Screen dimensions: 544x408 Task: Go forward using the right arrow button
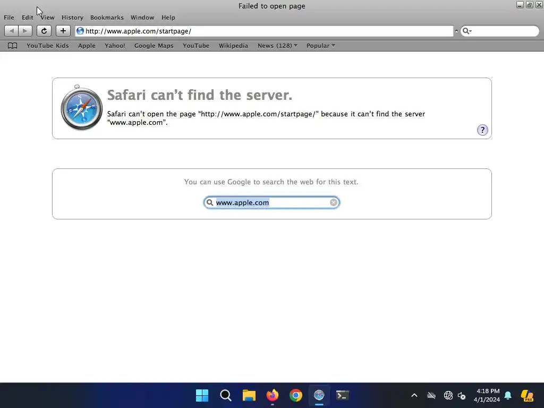[25, 31]
